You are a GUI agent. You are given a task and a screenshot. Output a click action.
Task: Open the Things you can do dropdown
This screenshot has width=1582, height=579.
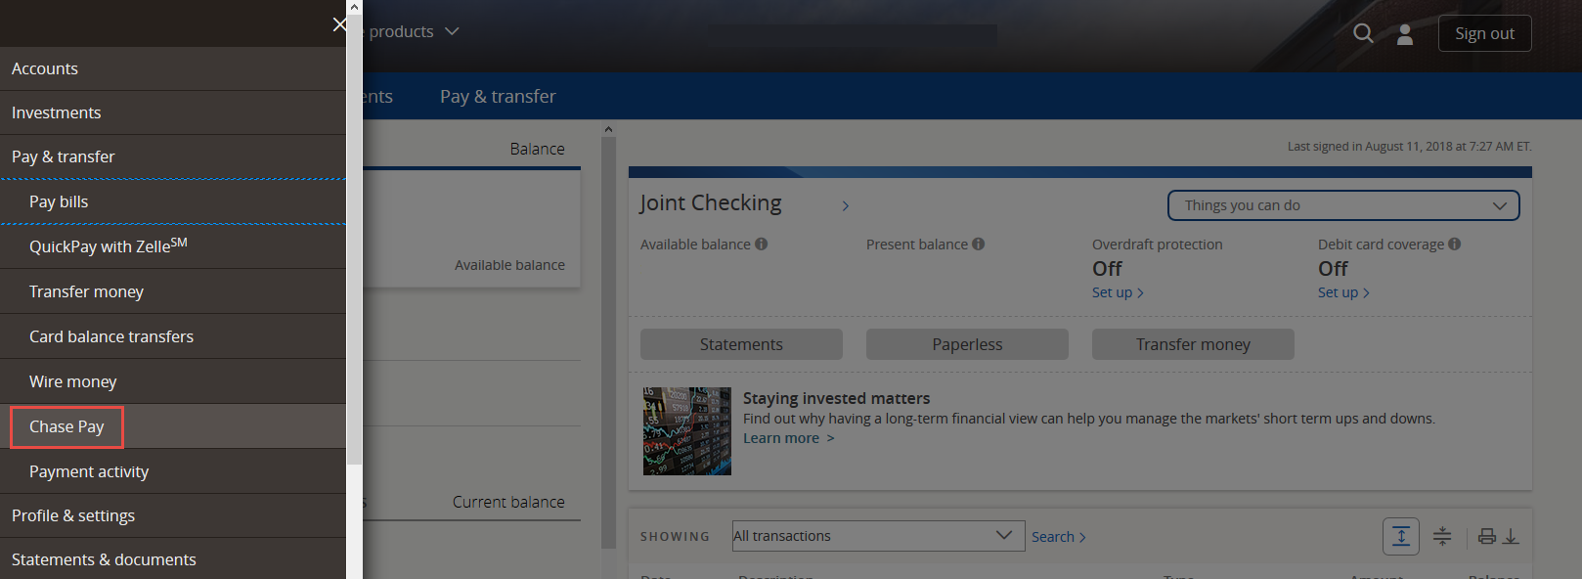click(1343, 205)
